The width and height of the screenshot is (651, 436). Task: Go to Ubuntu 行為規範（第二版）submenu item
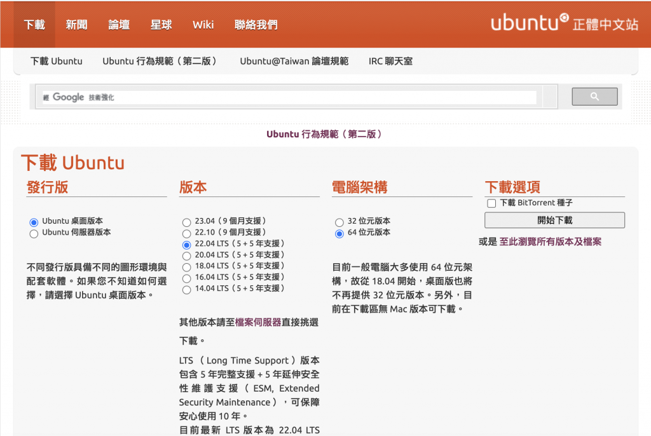[x=160, y=61]
